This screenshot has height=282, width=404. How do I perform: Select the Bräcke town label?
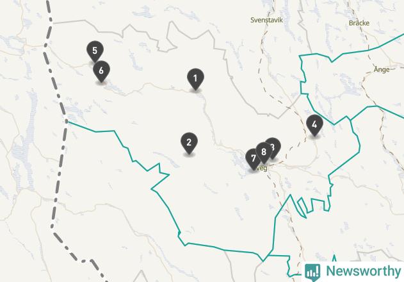coord(359,23)
